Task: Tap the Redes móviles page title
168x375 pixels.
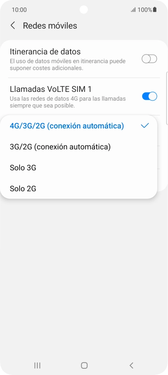Action: 50,26
